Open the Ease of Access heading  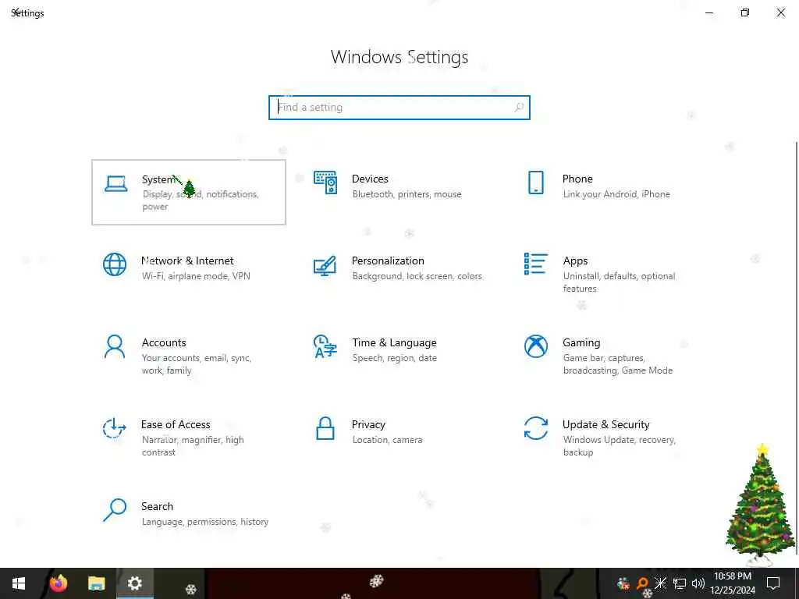tap(176, 424)
